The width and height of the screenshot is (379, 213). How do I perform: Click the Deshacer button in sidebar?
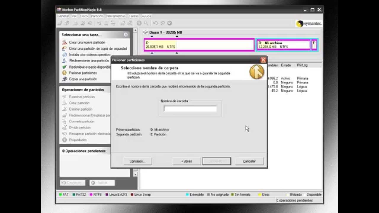coord(73,183)
